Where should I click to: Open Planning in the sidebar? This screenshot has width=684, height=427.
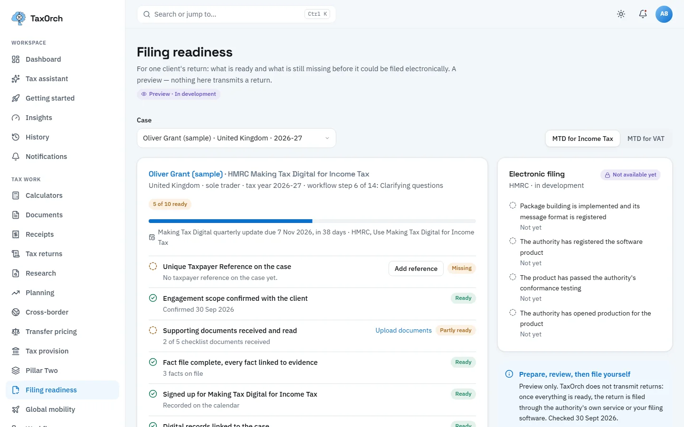click(62, 293)
